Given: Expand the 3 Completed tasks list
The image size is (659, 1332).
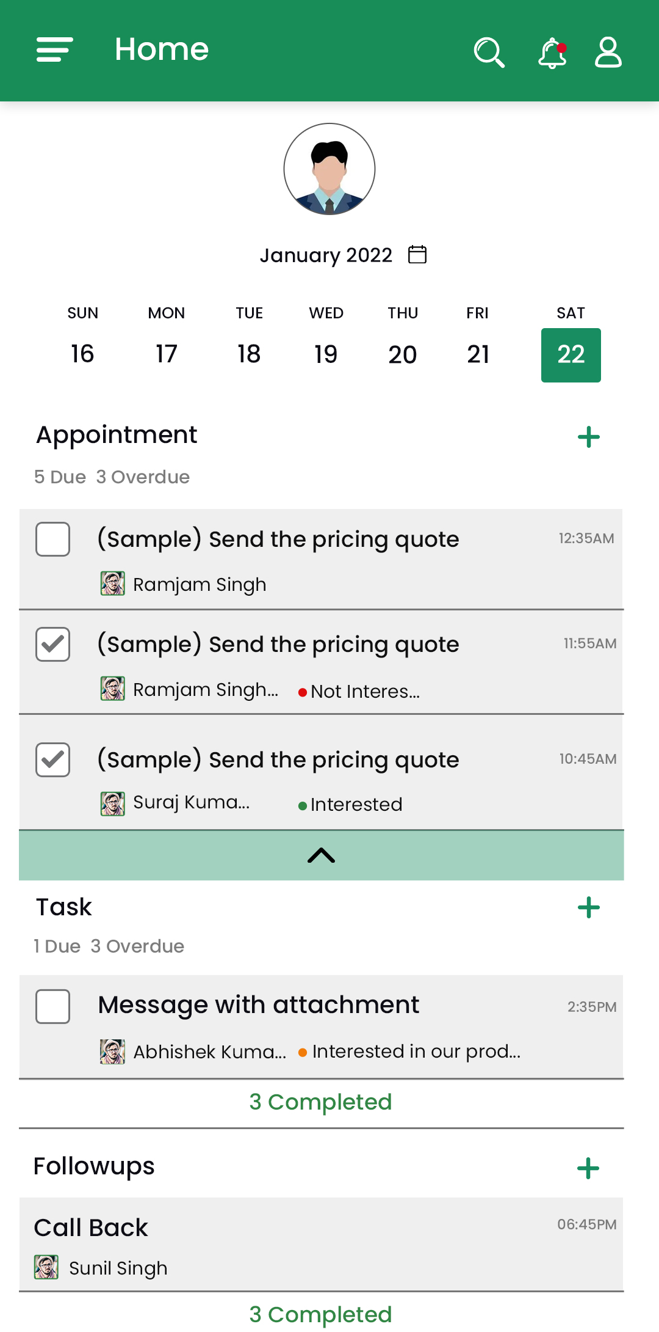Looking at the screenshot, I should coord(321,1102).
